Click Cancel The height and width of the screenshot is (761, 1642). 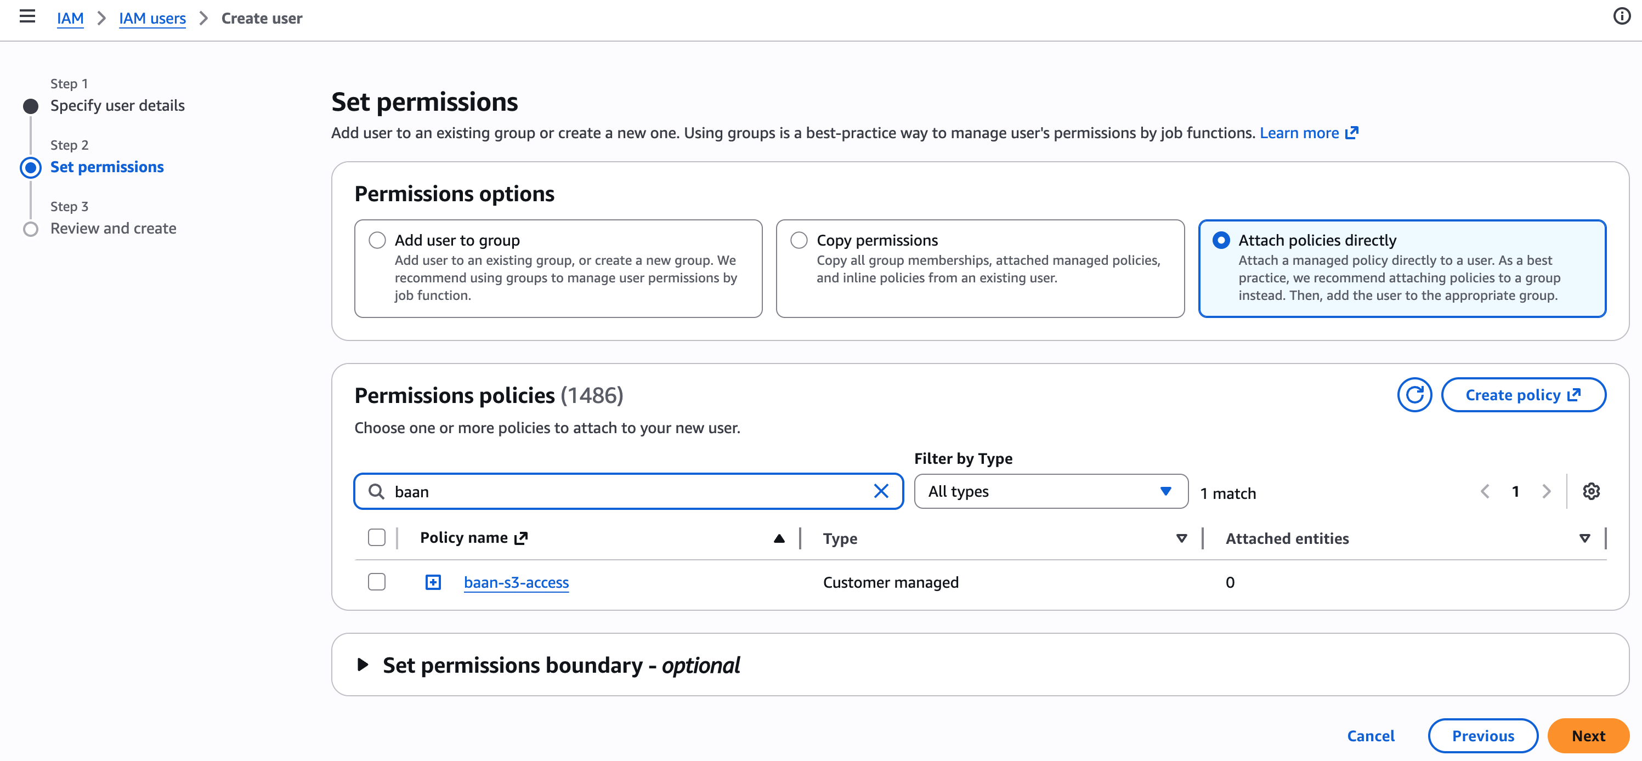pyautogui.click(x=1371, y=736)
